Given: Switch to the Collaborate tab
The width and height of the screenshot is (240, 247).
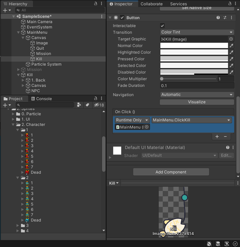Looking at the screenshot, I should pos(152,4).
